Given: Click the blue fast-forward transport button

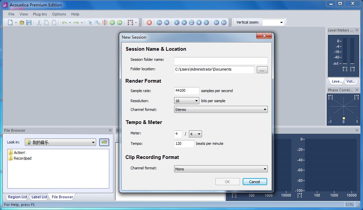Looking at the screenshot, I should click(x=216, y=23).
